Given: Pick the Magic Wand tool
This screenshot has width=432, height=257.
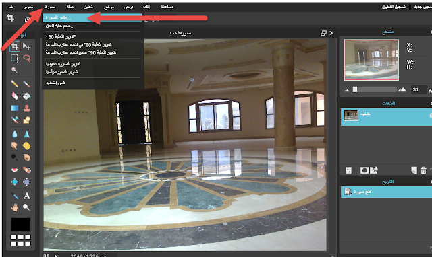Looking at the screenshot, I should [15, 70].
